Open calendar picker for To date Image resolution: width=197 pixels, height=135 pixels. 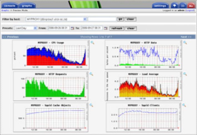click(105, 28)
